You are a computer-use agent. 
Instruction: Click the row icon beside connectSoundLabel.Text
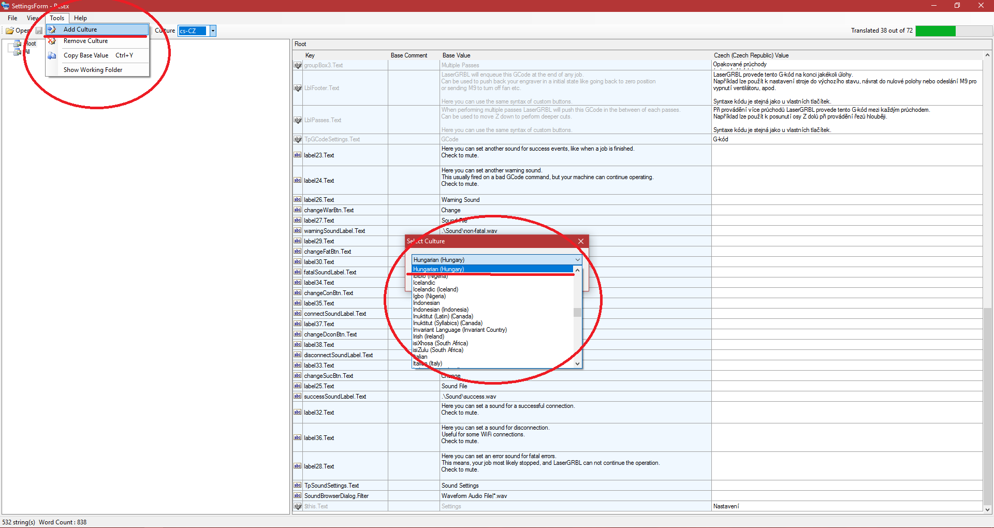pos(298,313)
